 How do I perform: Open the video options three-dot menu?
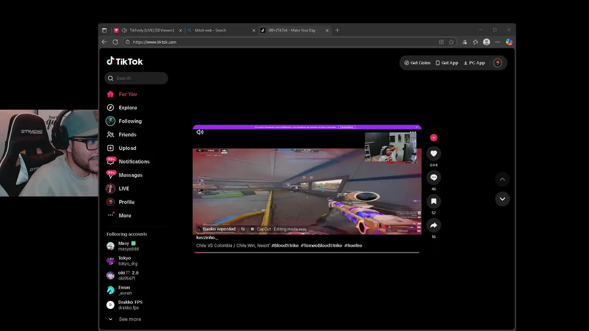click(x=413, y=132)
